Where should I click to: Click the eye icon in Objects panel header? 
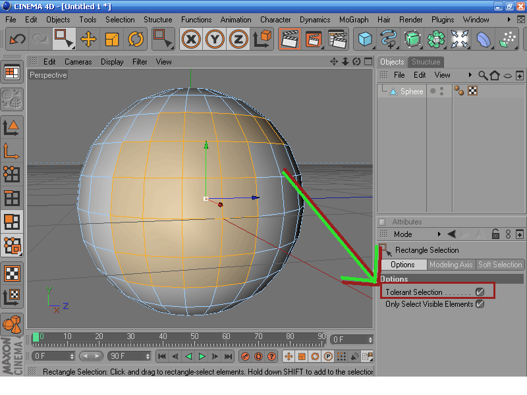click(x=508, y=76)
